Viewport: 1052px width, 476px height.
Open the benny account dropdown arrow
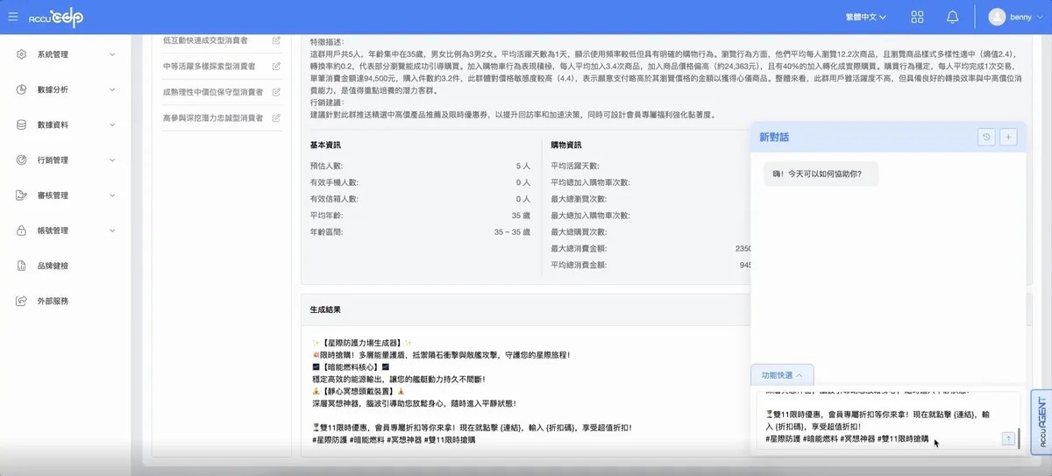(1040, 18)
